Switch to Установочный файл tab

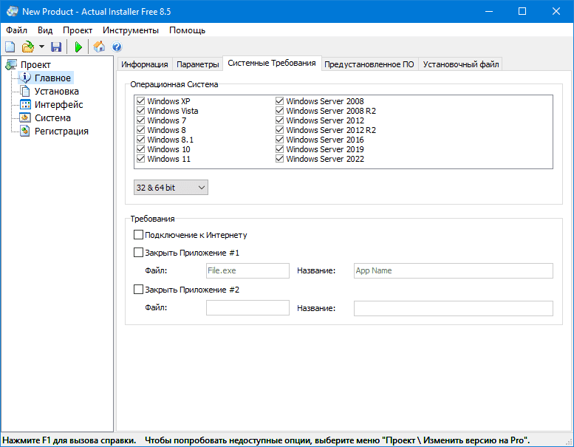[461, 64]
